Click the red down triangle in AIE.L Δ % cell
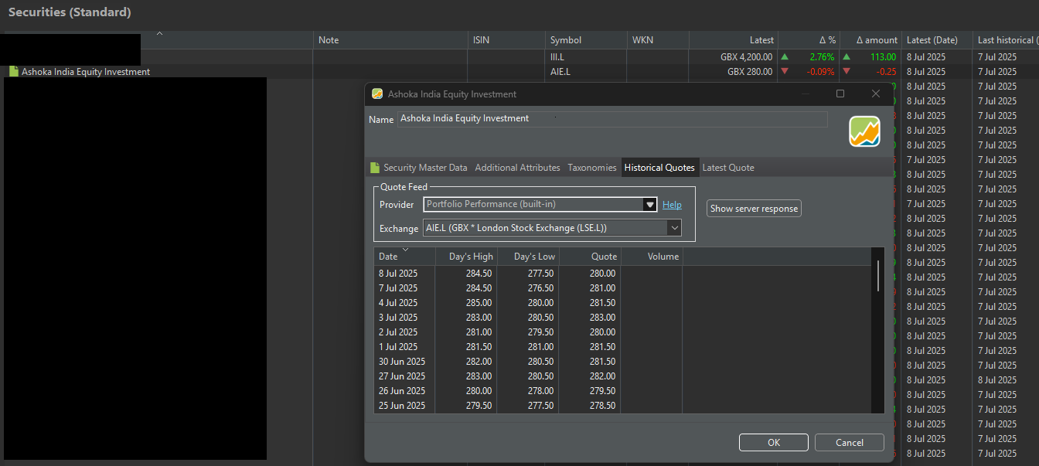This screenshot has width=1039, height=466. tap(785, 71)
